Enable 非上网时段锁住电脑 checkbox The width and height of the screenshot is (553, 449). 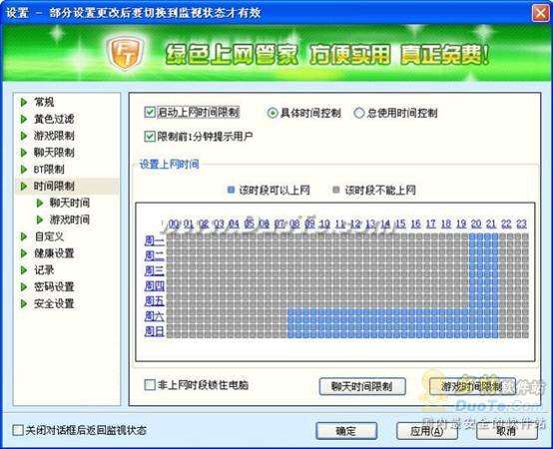150,384
